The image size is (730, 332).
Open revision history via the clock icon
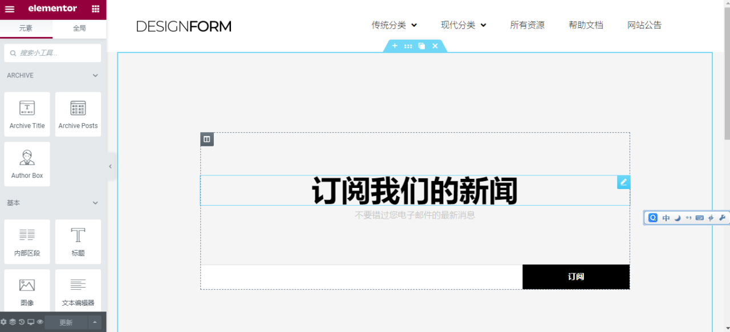pos(22,322)
